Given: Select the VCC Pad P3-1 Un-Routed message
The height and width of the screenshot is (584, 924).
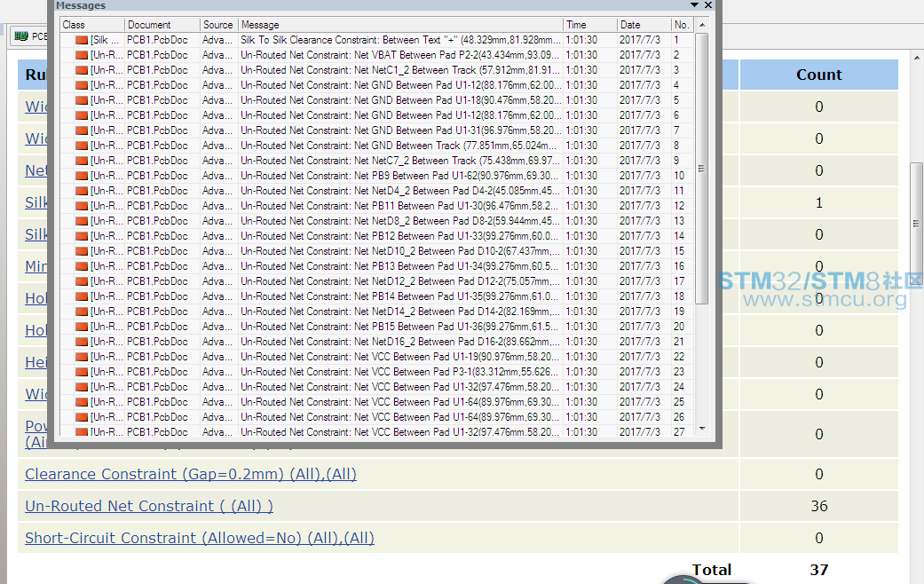Looking at the screenshot, I should 377,372.
